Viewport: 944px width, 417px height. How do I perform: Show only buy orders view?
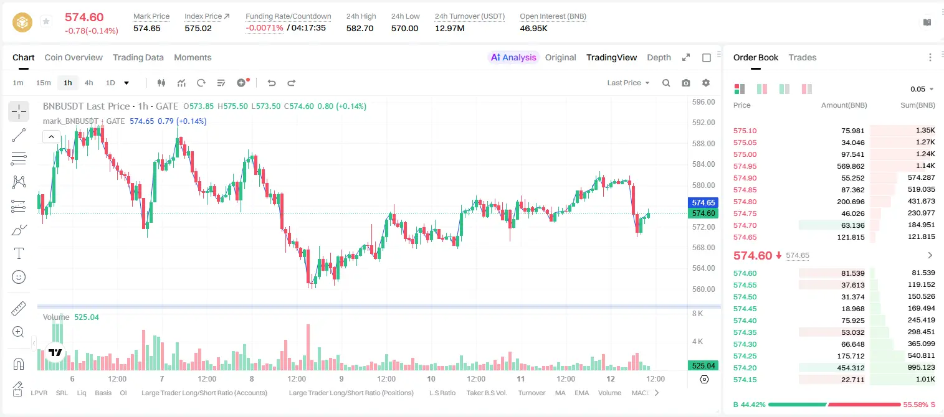[x=784, y=89]
